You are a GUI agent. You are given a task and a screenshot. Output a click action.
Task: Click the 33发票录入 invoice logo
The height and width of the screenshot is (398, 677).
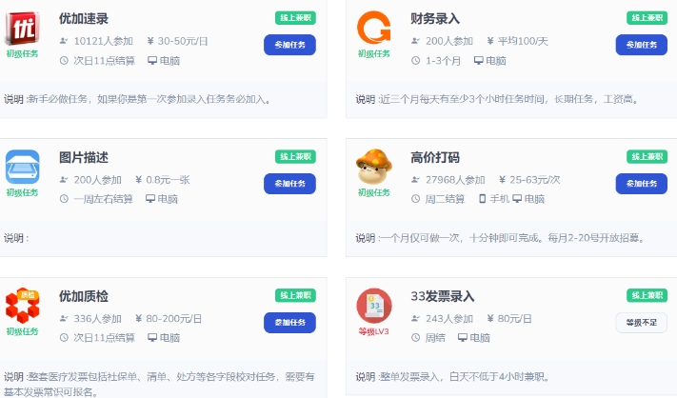point(374,306)
